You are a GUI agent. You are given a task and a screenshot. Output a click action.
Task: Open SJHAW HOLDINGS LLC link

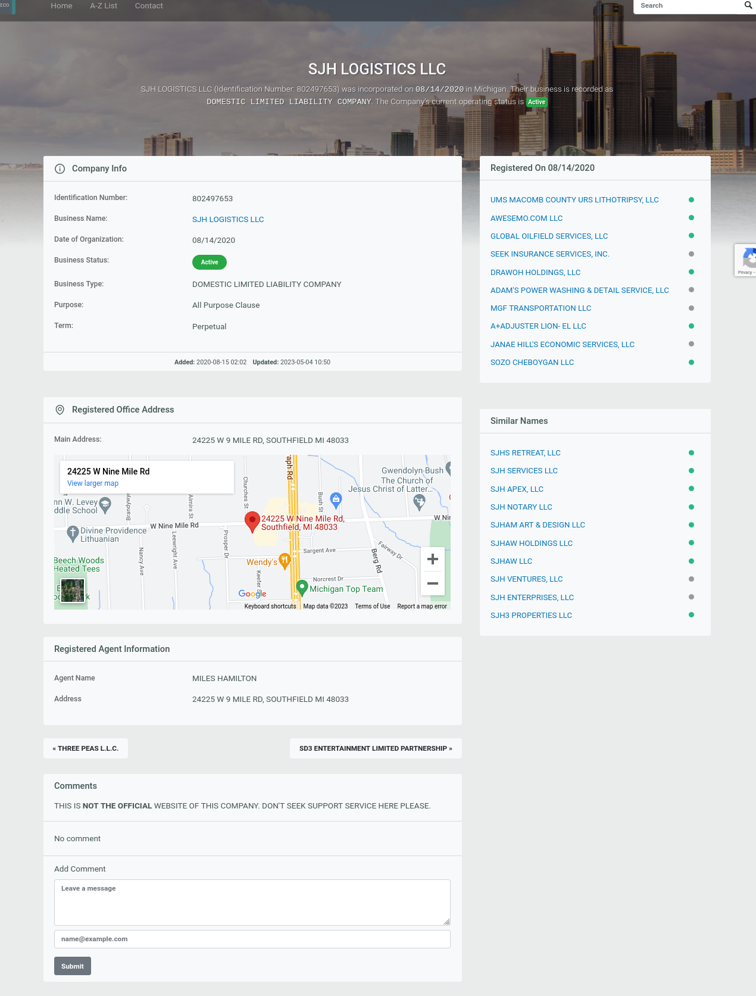532,544
